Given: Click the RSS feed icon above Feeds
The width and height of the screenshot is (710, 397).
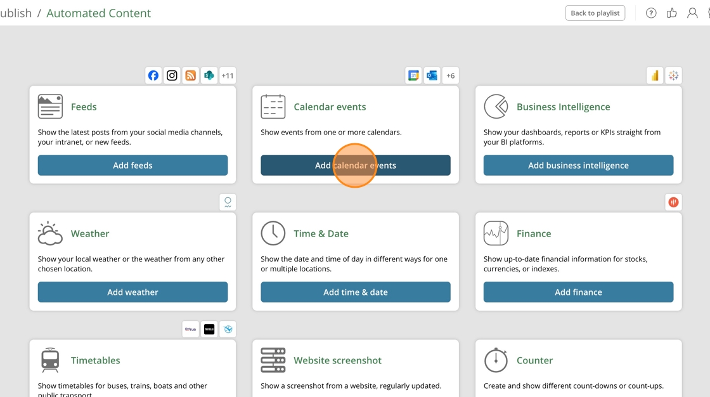Looking at the screenshot, I should point(191,75).
